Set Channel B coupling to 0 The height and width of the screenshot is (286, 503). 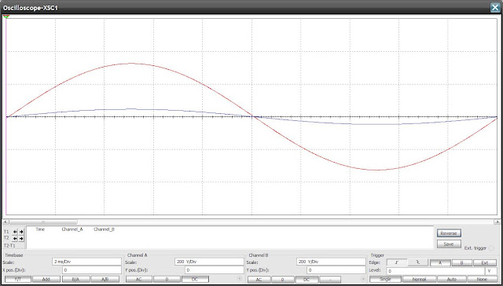coord(283,280)
